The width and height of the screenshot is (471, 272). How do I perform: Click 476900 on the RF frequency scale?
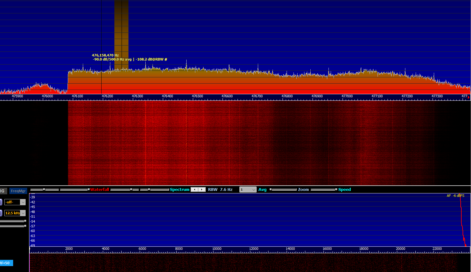[317, 96]
